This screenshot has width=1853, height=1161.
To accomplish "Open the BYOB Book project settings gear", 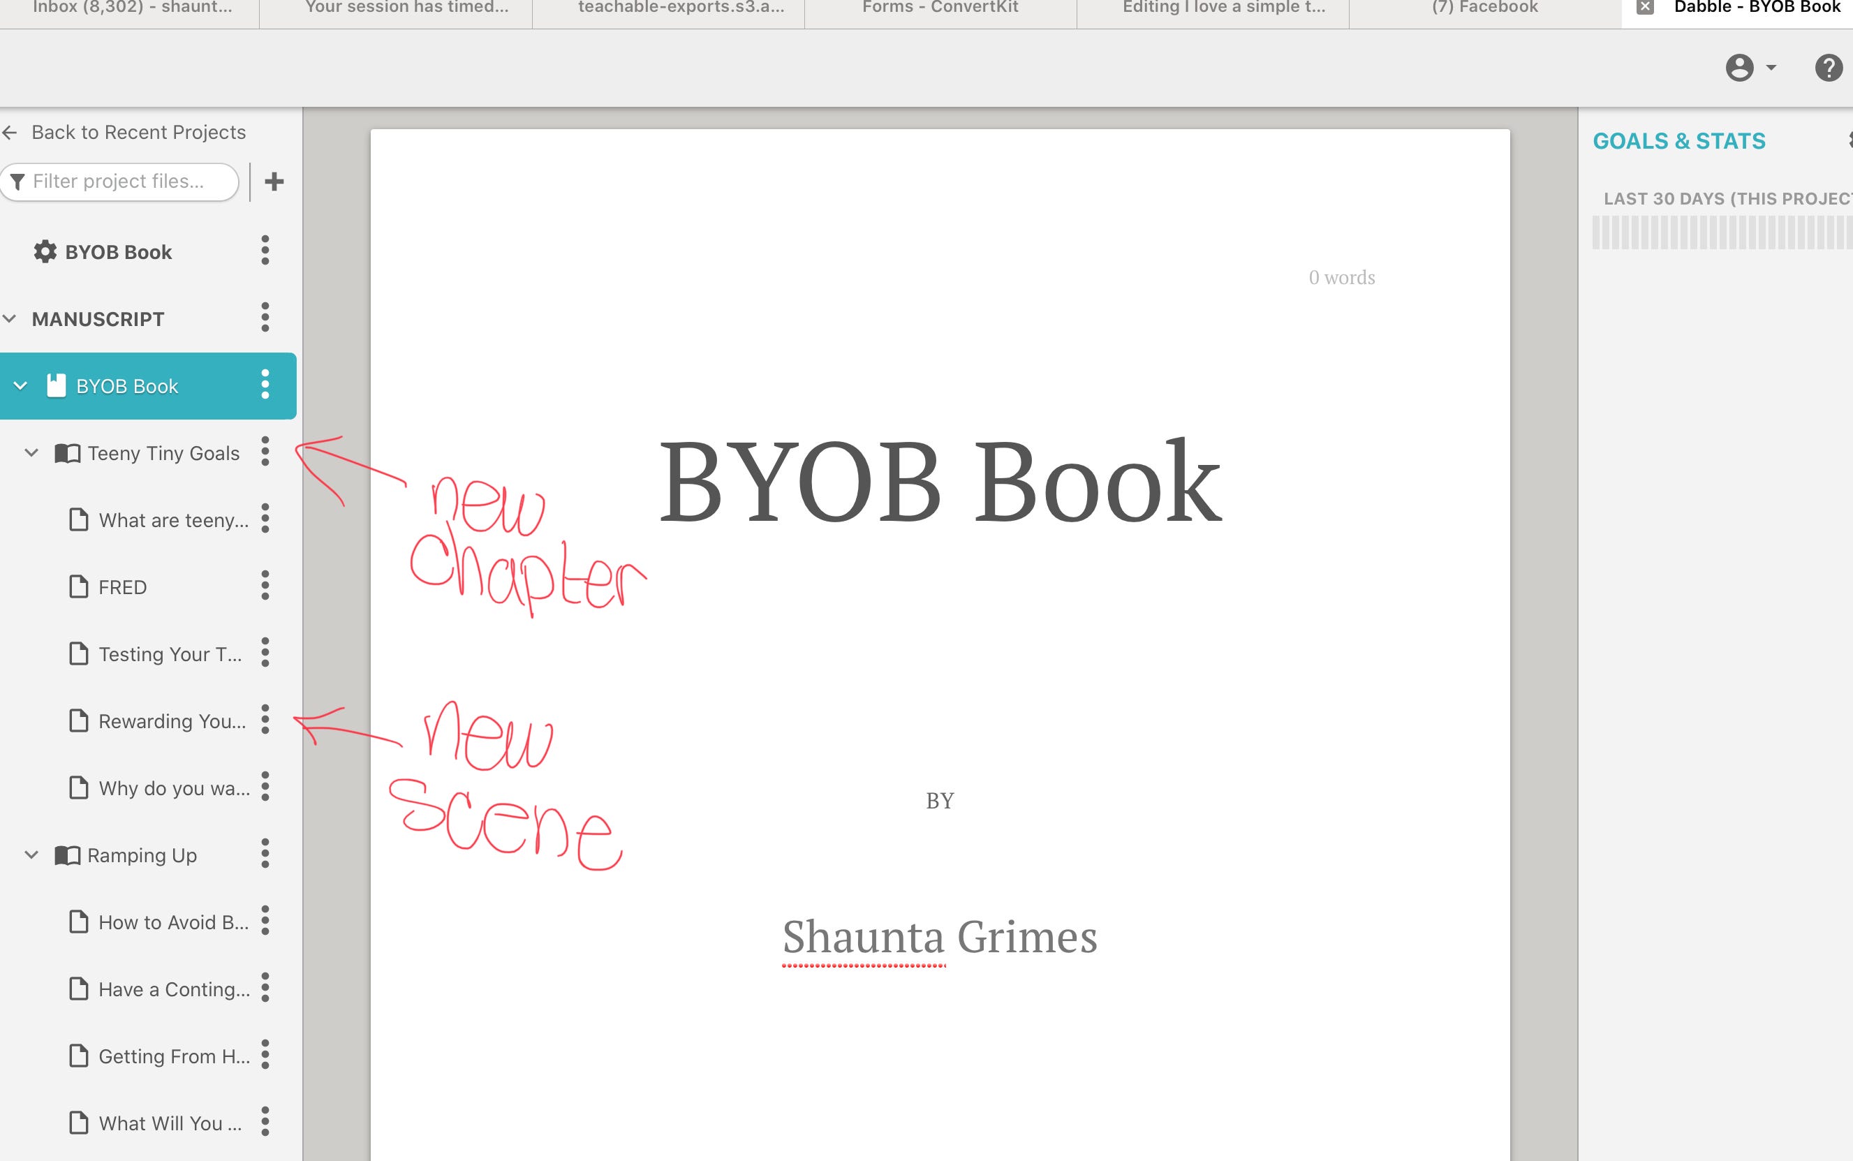I will [x=44, y=251].
